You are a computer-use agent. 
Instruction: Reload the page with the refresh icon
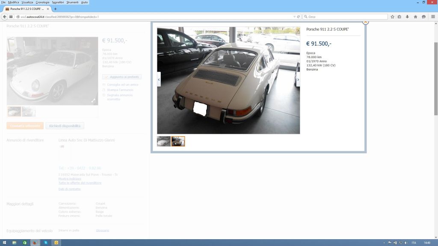tap(298, 17)
